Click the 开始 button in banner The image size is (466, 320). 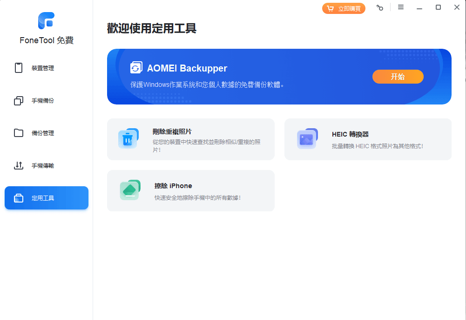[398, 77]
